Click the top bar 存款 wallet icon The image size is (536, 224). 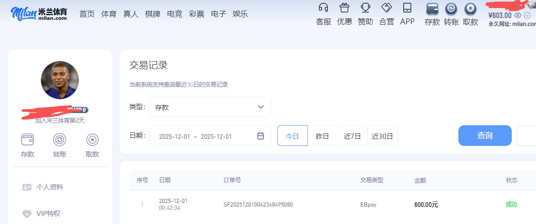tap(432, 9)
